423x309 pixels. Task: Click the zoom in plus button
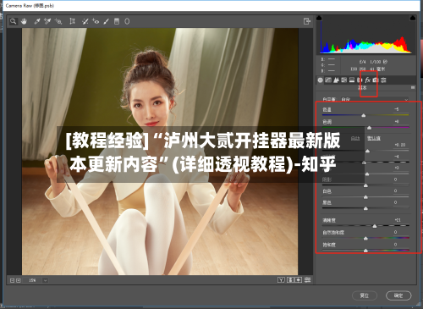click(19, 280)
